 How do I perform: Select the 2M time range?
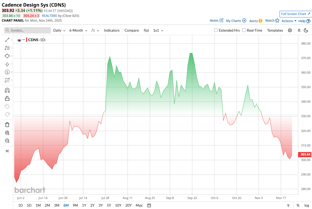(47, 205)
